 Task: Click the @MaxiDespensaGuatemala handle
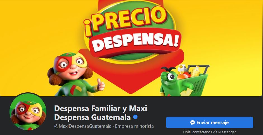click(x=83, y=126)
